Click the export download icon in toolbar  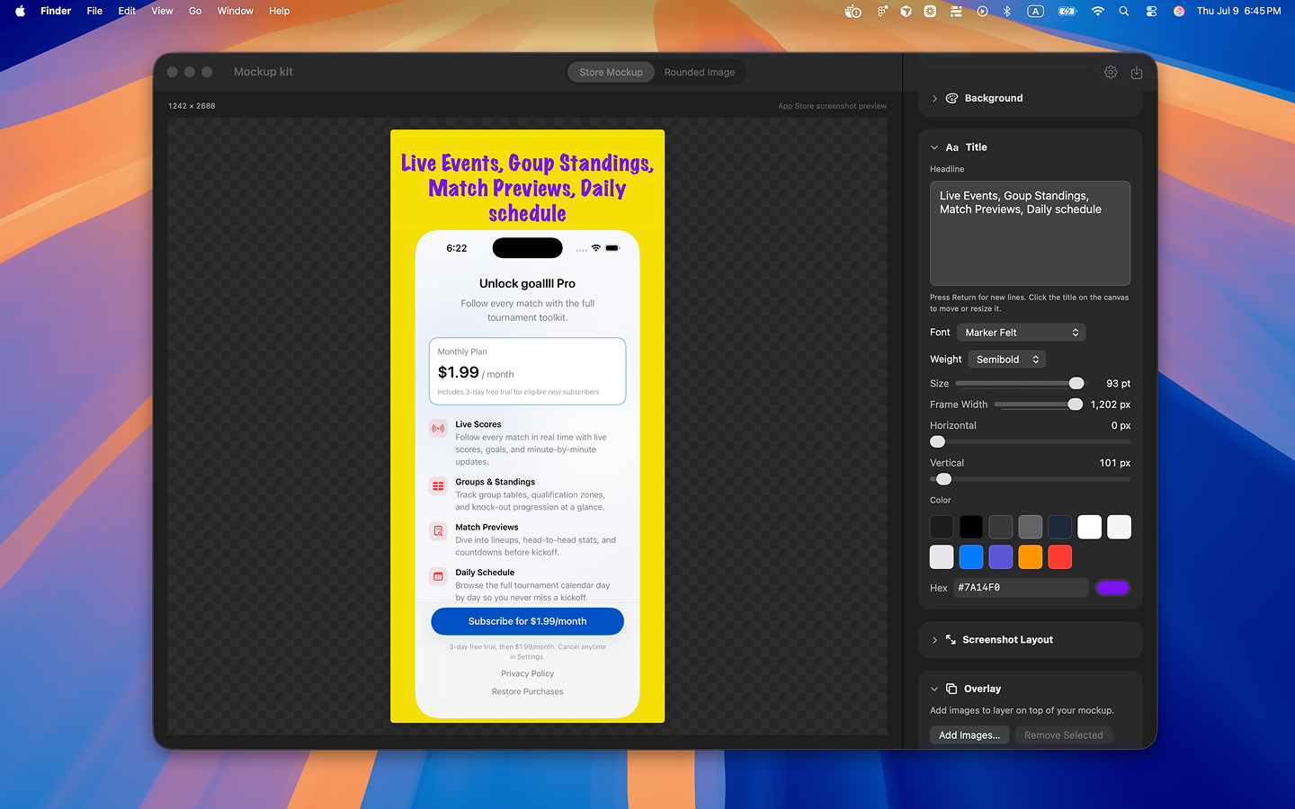1137,72
